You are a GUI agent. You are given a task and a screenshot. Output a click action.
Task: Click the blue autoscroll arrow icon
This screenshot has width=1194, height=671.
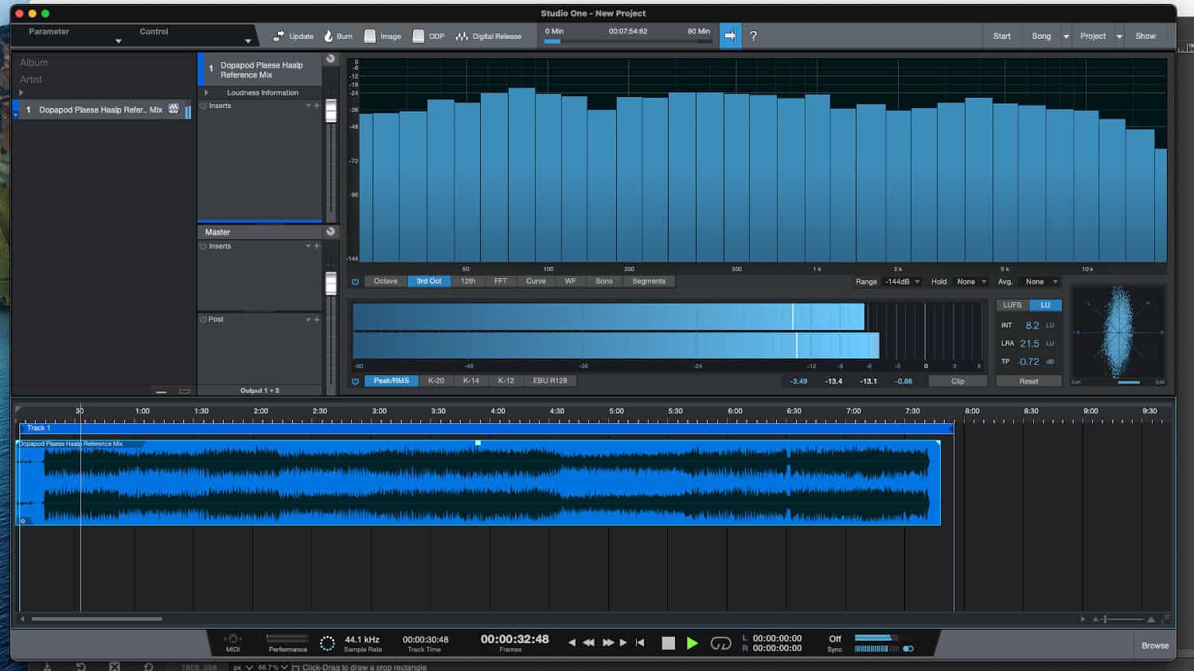[x=730, y=36]
